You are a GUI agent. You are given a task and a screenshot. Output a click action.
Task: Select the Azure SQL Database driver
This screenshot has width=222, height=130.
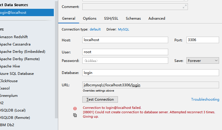click(17, 74)
